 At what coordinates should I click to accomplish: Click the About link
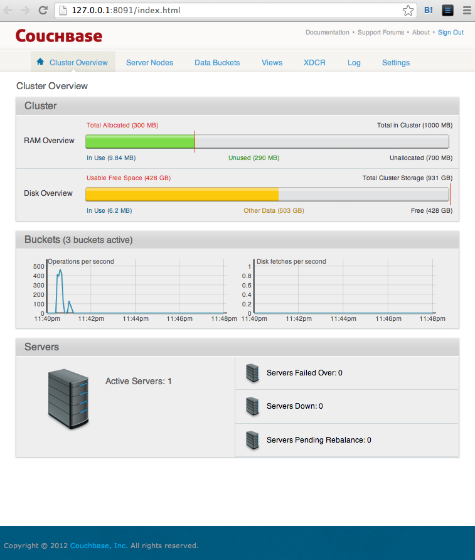point(421,32)
